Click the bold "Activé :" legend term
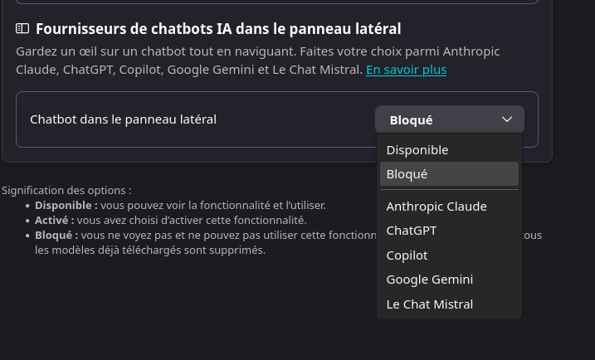Screen dimensions: 595x360 point(55,220)
